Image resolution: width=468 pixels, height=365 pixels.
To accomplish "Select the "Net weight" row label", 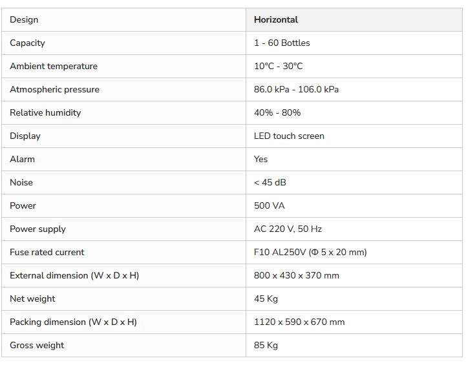I will [x=32, y=299].
